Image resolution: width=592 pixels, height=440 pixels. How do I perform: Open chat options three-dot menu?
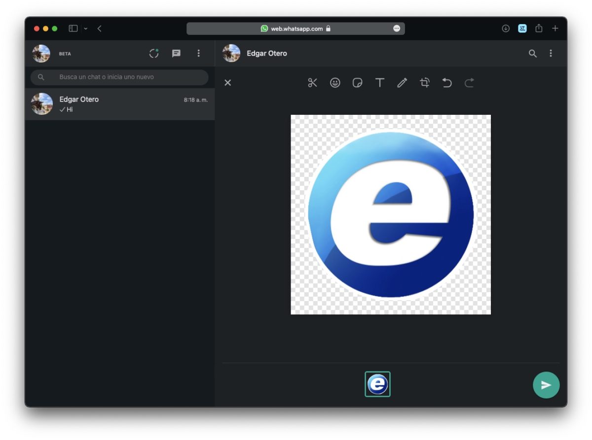pos(551,54)
